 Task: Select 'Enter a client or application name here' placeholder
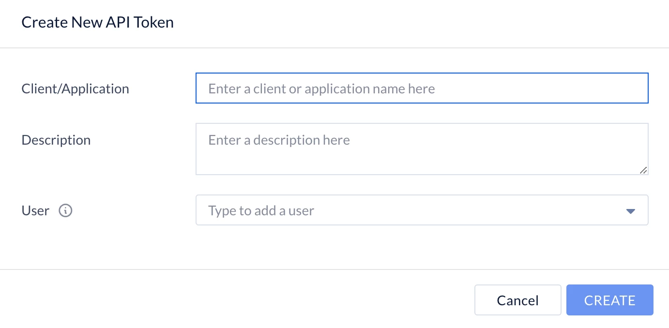(x=321, y=89)
